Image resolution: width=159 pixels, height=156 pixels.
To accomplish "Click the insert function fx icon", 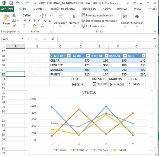I will [53, 39].
